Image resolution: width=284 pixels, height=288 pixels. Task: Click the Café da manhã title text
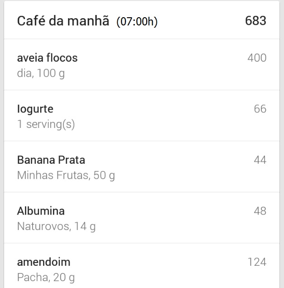tap(63, 20)
